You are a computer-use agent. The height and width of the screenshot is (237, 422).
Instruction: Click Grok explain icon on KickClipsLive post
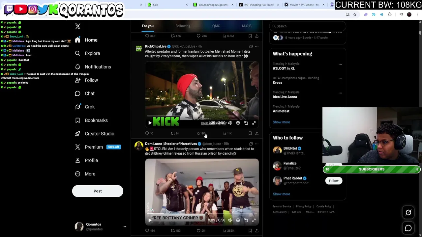pyautogui.click(x=251, y=46)
